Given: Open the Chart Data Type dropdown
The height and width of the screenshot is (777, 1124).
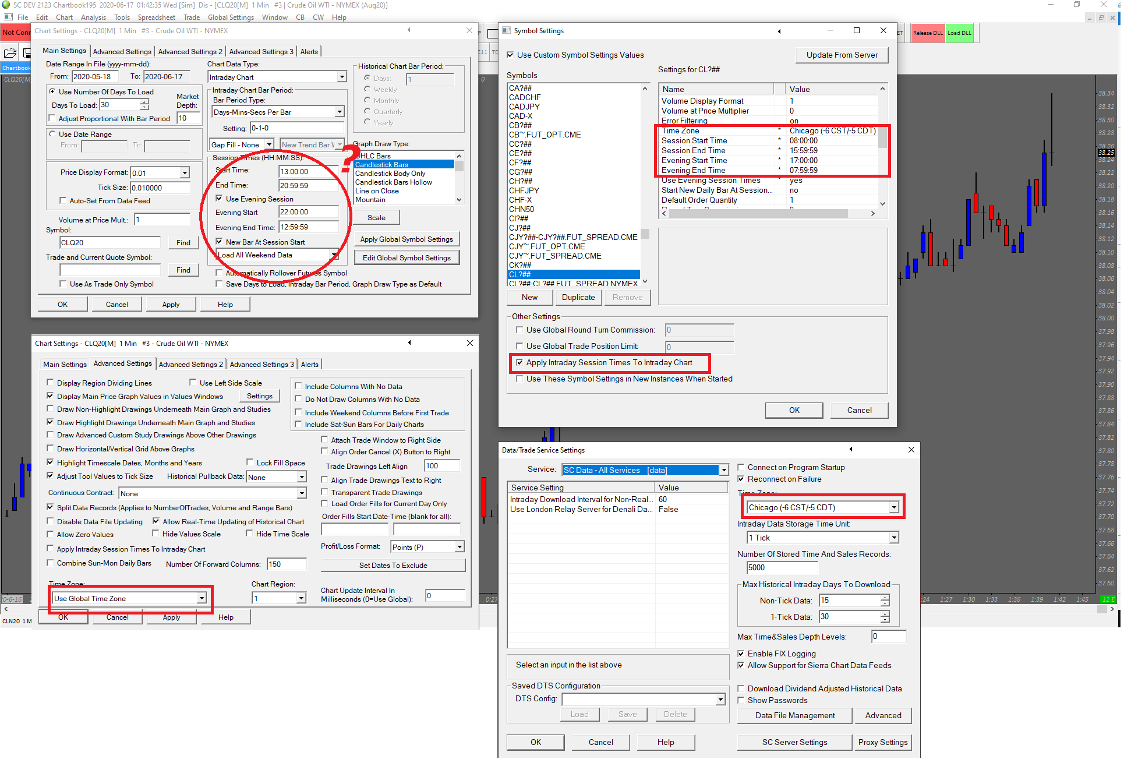Looking at the screenshot, I should coord(341,77).
